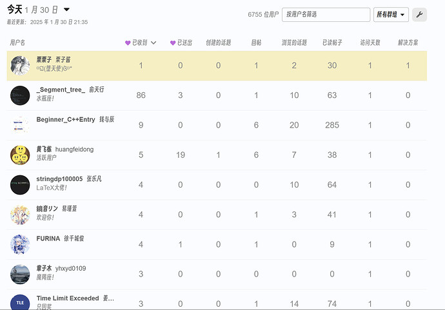Click 20 topics viewed for Beginner_C++Entry

point(294,125)
